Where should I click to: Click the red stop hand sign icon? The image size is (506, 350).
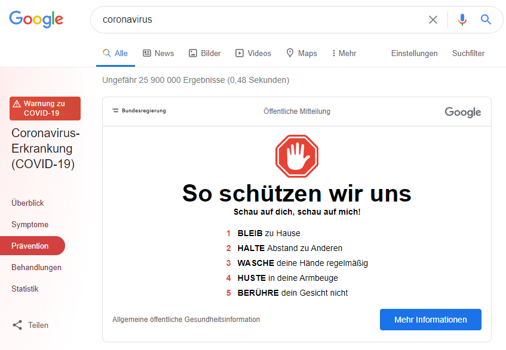coord(297,156)
